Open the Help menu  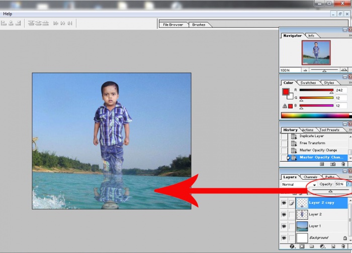(x=8, y=14)
